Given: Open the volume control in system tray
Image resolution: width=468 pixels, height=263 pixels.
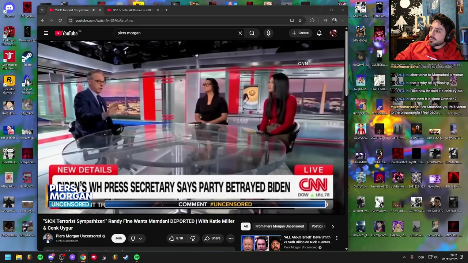Looking at the screenshot, I should 436,257.
